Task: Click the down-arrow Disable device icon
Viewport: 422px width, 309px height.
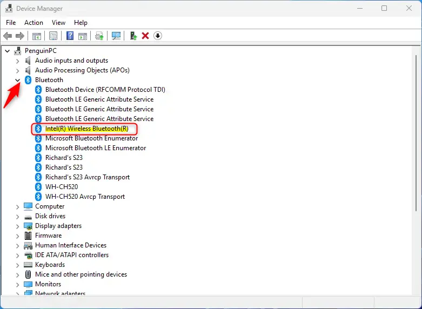Action: pos(158,36)
